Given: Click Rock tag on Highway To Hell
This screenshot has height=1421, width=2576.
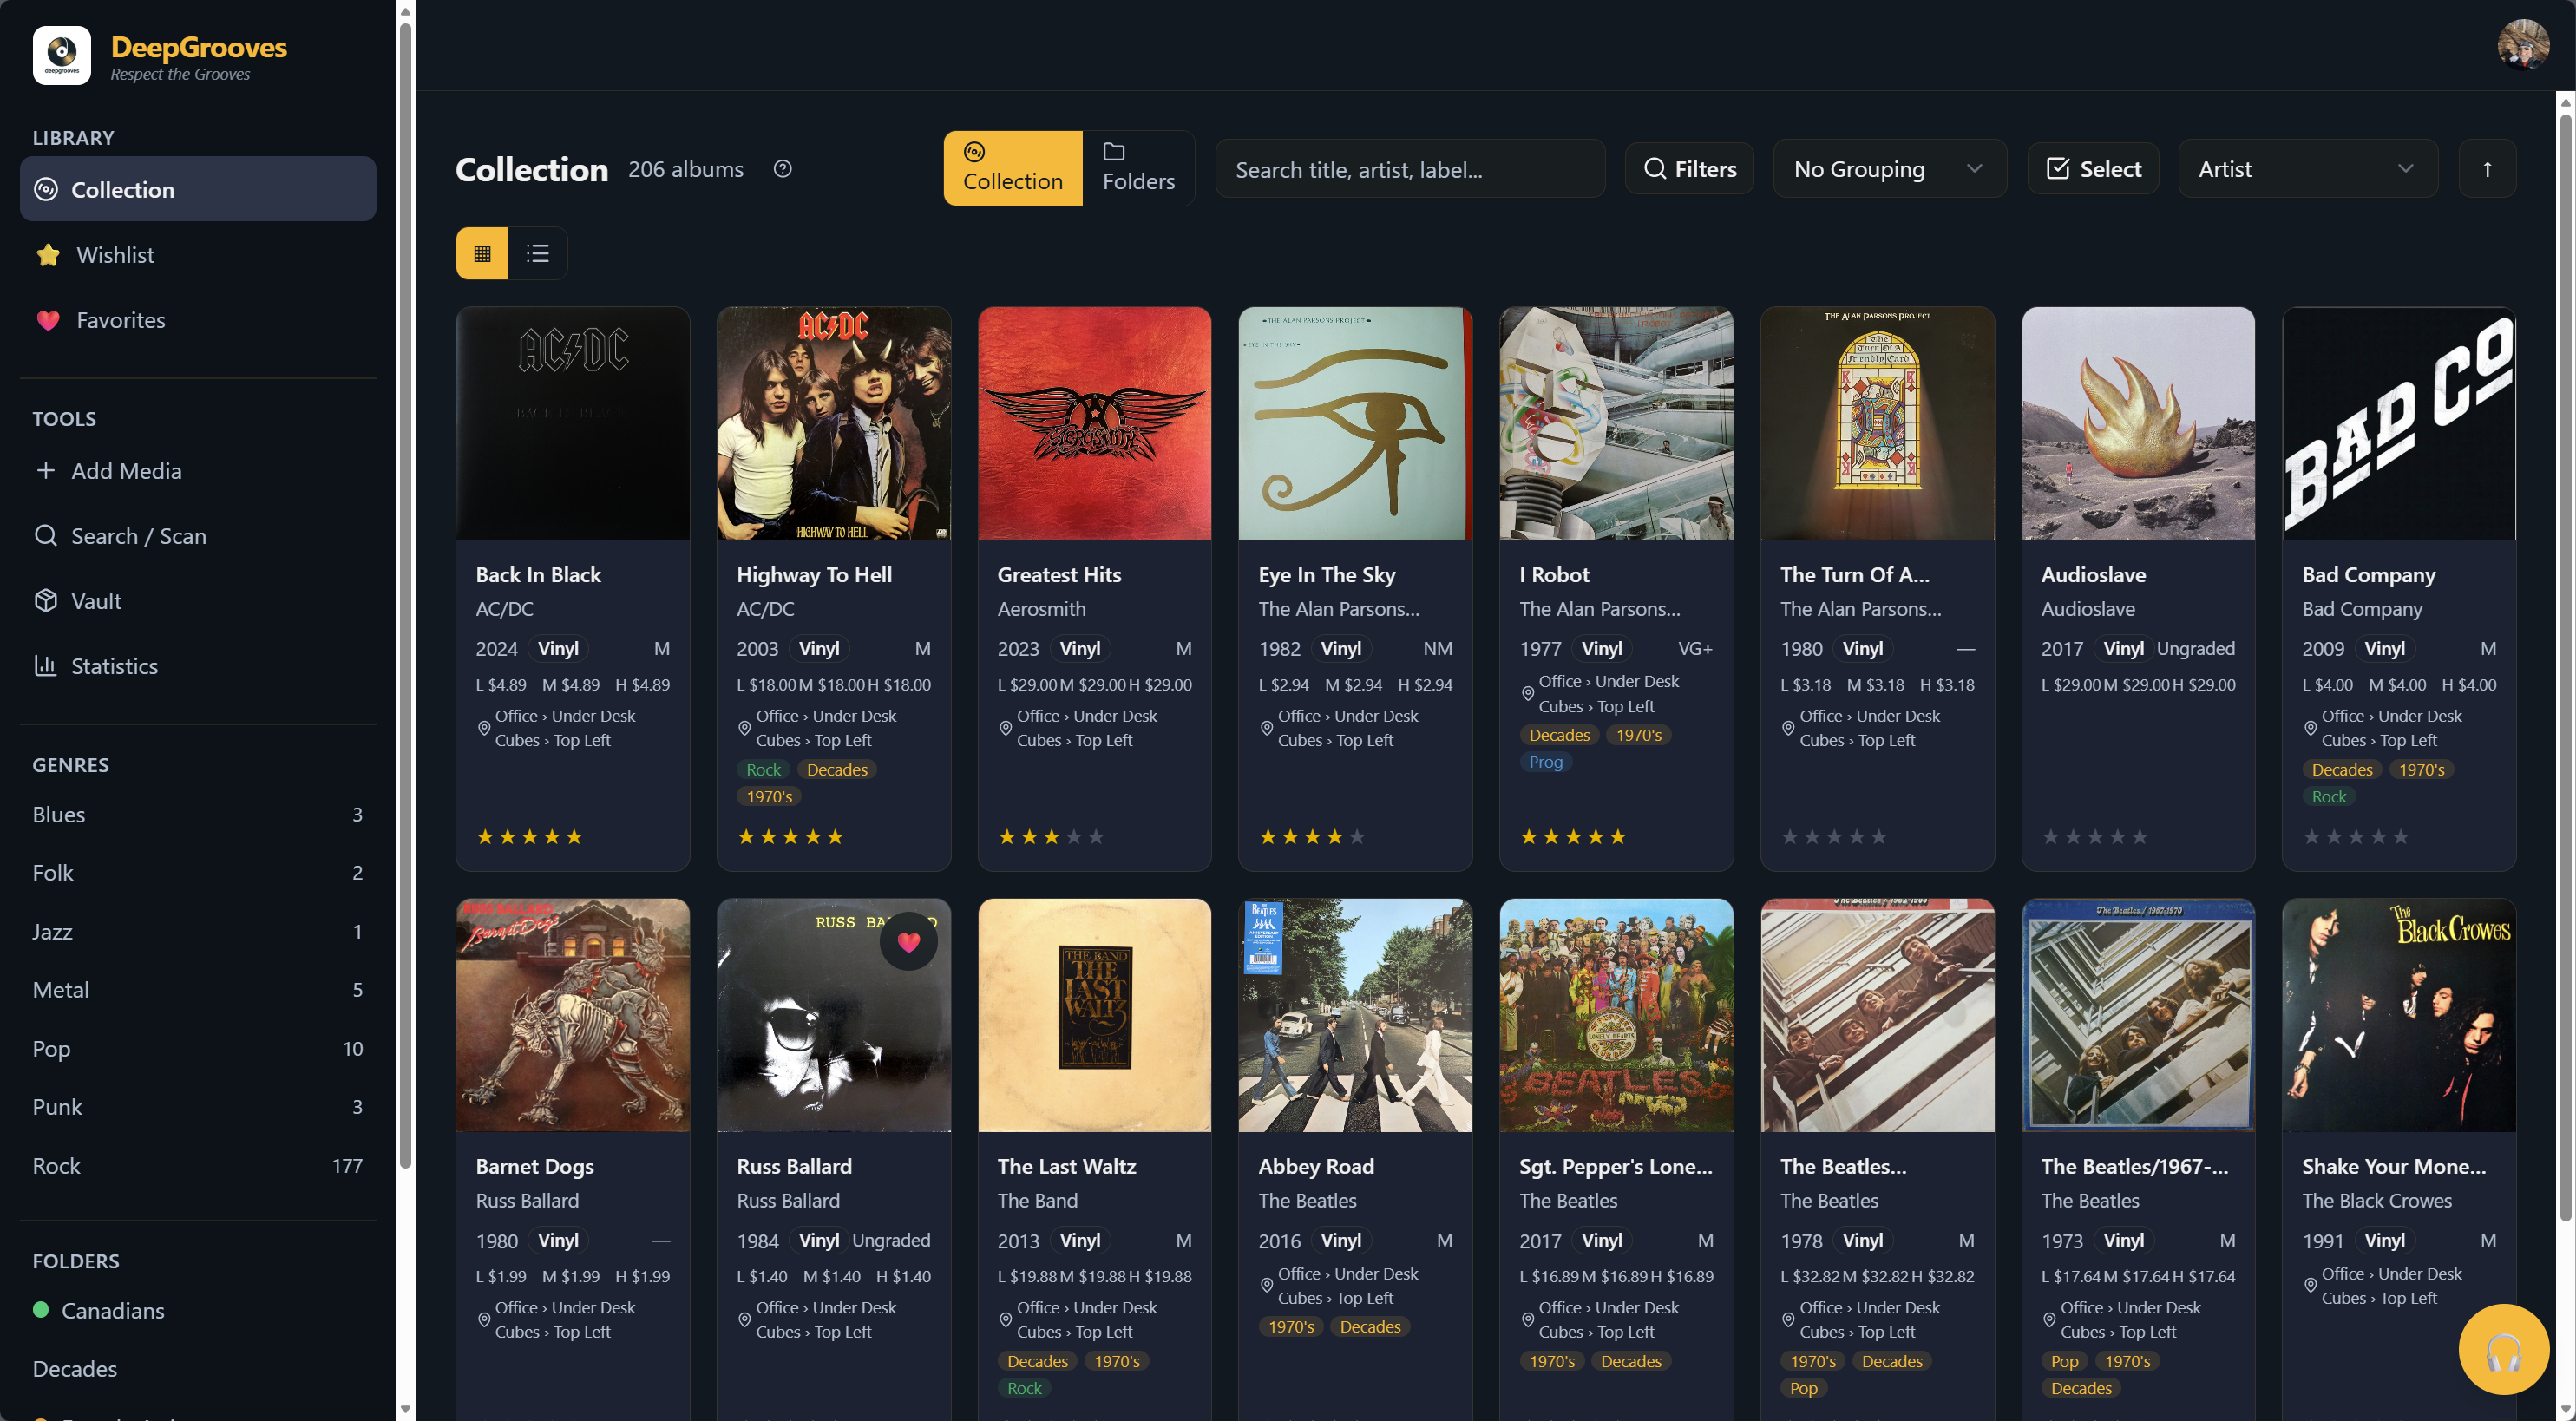Looking at the screenshot, I should [x=763, y=769].
